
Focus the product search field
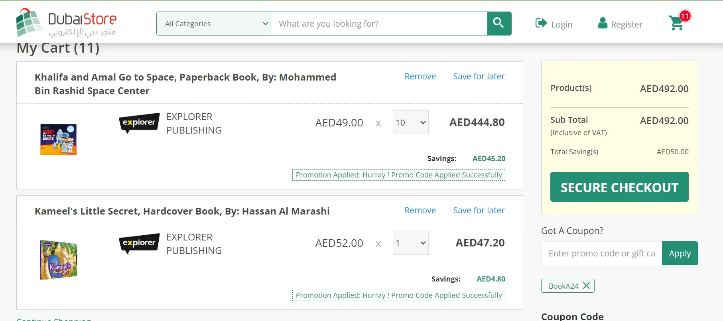pos(379,24)
